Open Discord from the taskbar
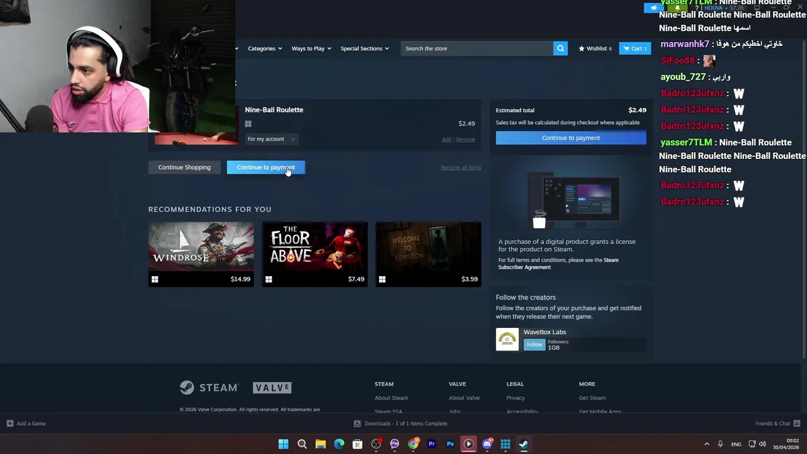 [487, 444]
